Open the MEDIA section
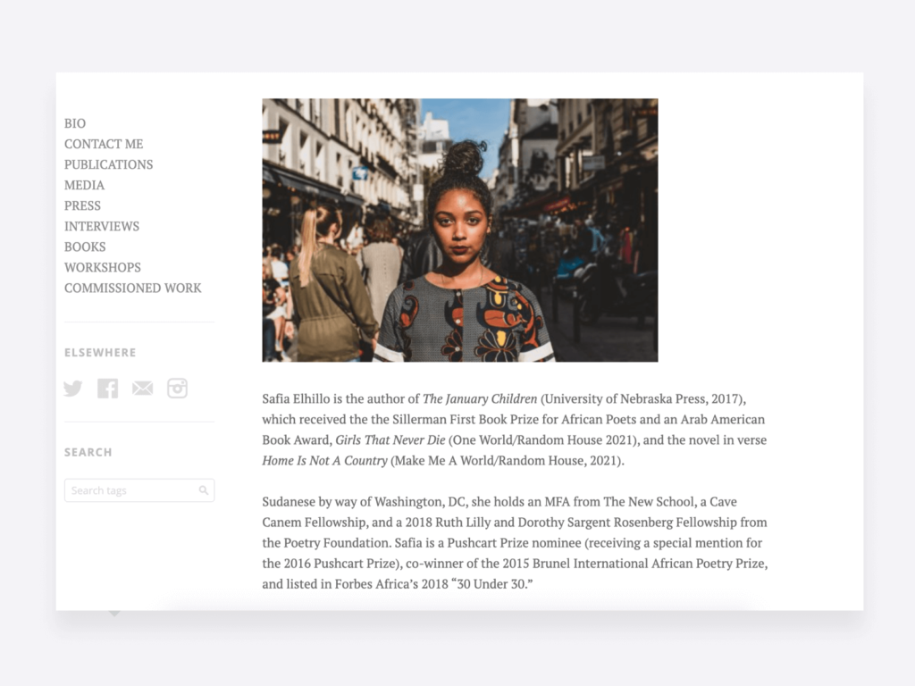The width and height of the screenshot is (915, 686). (x=85, y=186)
